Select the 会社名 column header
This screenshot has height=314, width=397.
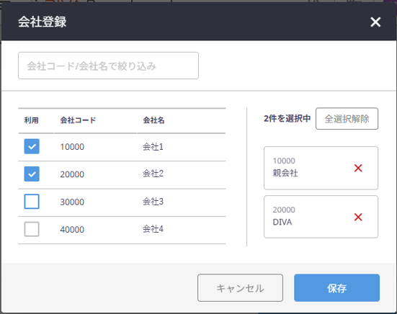153,120
